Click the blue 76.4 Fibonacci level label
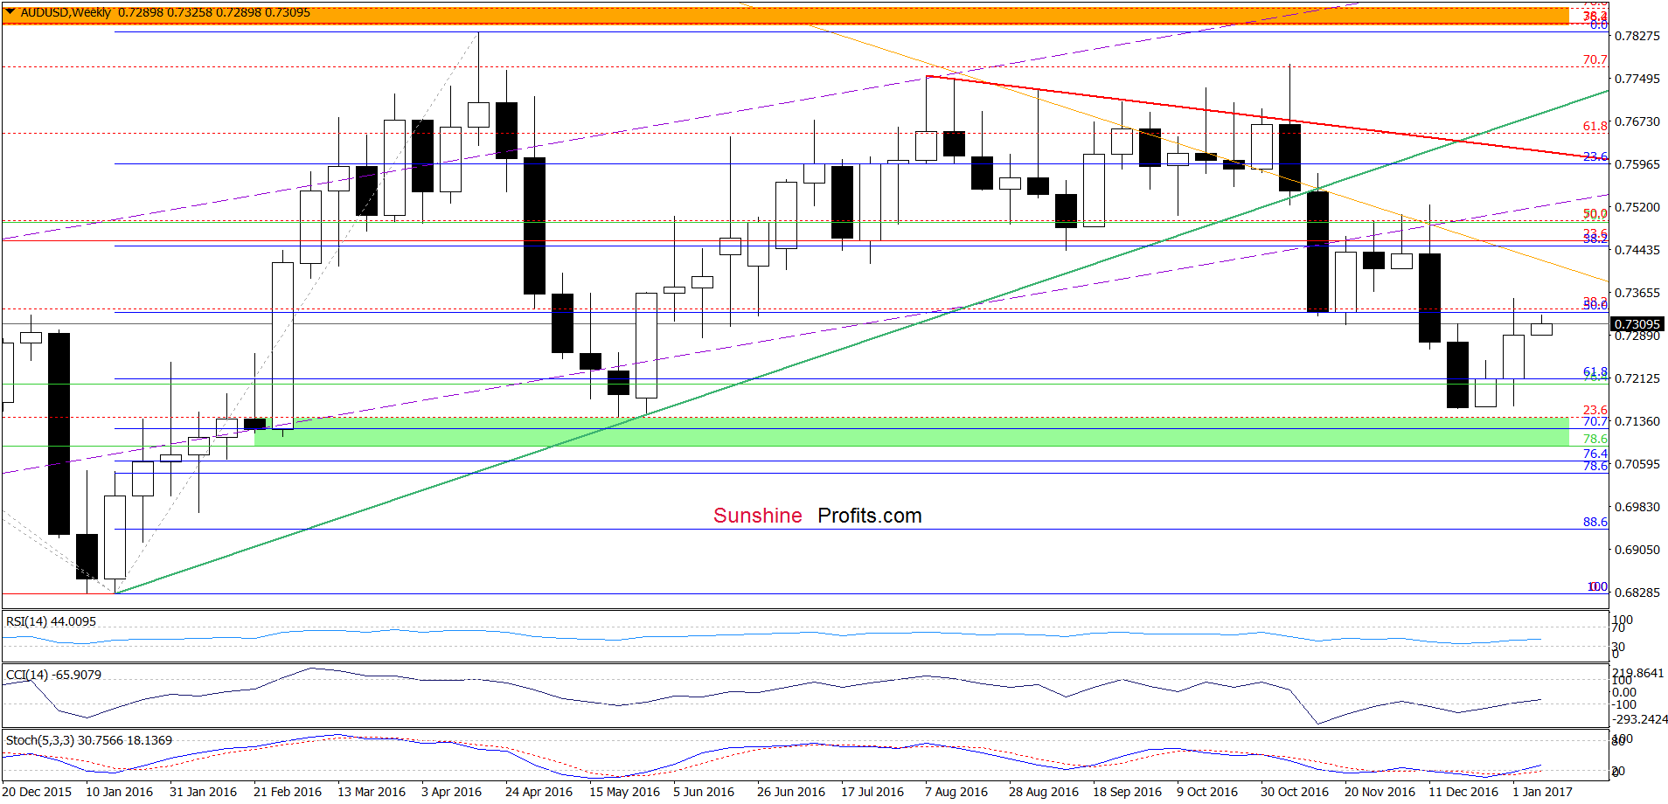 pos(1595,454)
